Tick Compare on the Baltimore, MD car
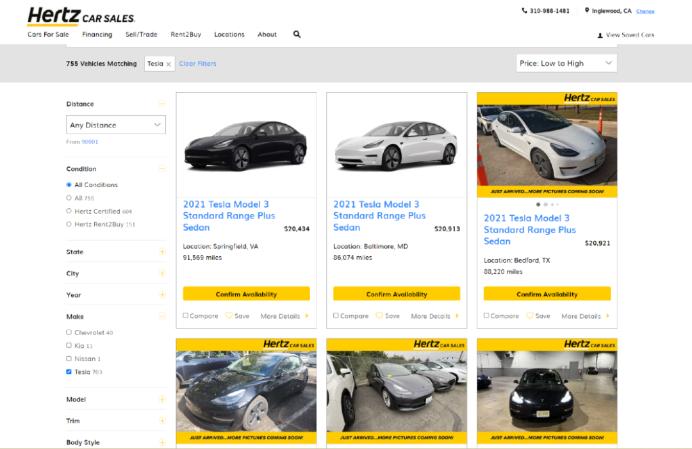Screen dimensions: 692x449 click(x=336, y=316)
